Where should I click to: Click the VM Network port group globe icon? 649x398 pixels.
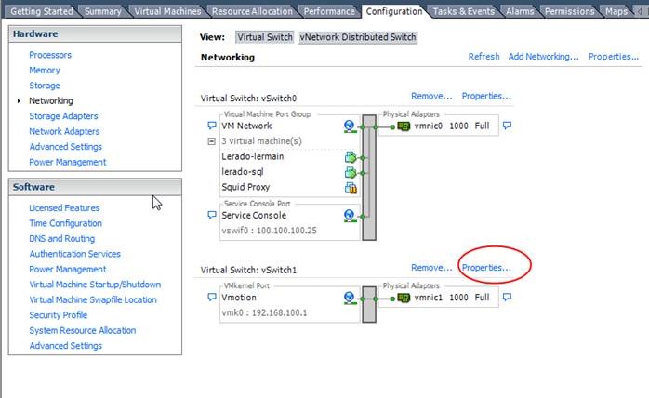click(x=350, y=126)
